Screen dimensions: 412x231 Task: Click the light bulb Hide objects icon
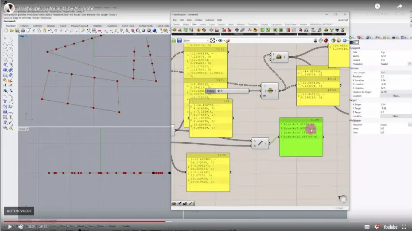[x=122, y=31]
